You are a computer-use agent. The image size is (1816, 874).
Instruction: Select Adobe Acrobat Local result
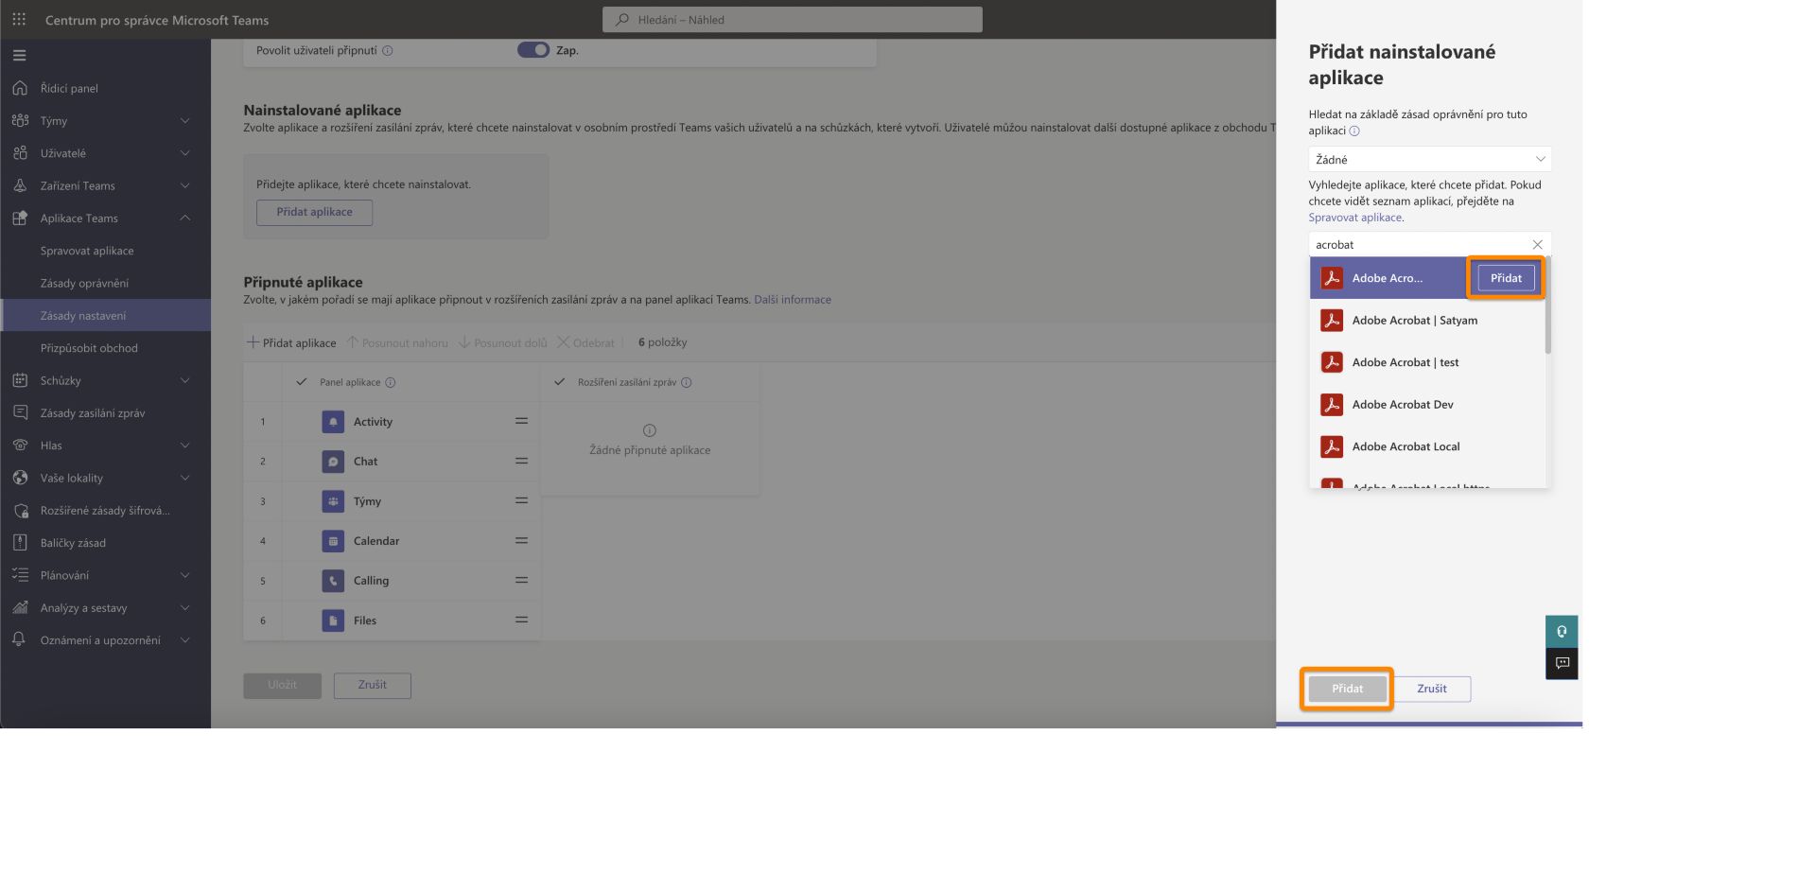1427,446
